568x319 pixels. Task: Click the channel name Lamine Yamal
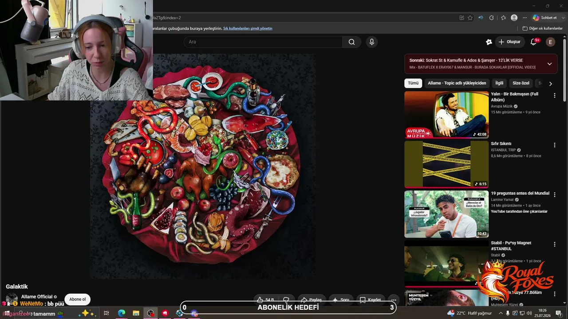[x=502, y=200]
